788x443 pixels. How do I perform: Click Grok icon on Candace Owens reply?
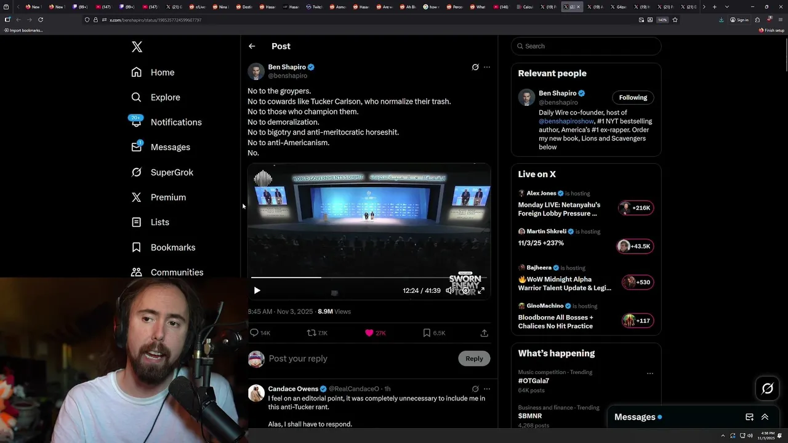pos(475,389)
